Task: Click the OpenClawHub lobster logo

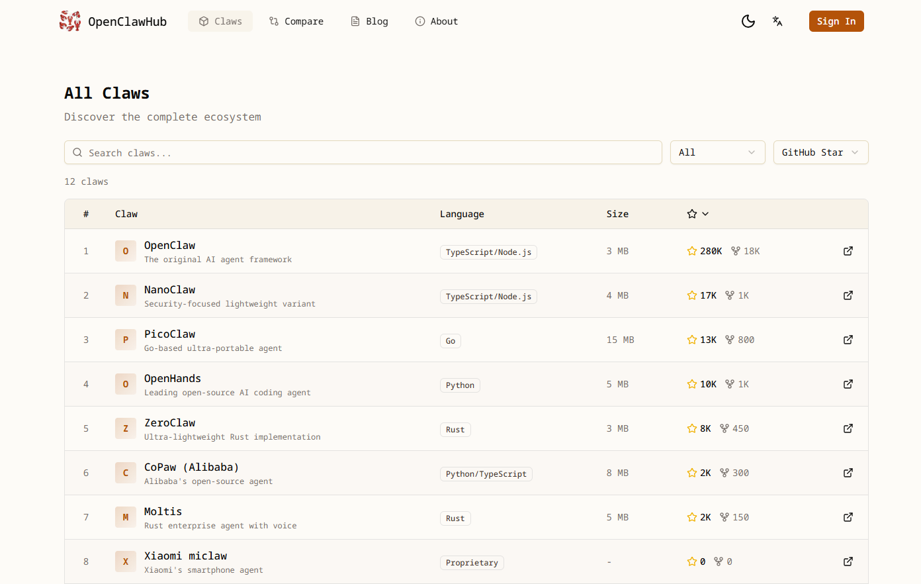Action: pyautogui.click(x=70, y=21)
